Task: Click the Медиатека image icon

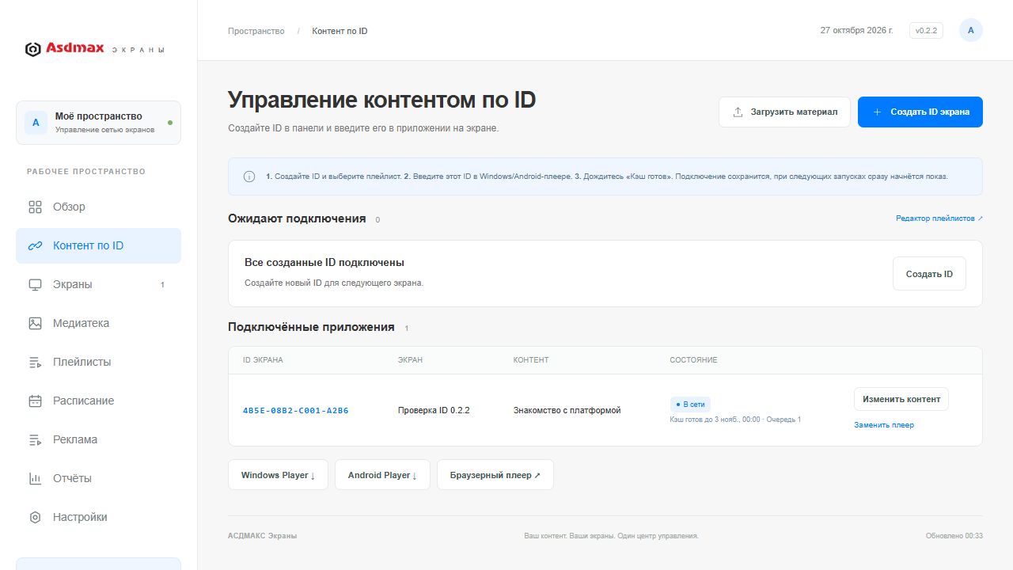Action: pos(35,323)
